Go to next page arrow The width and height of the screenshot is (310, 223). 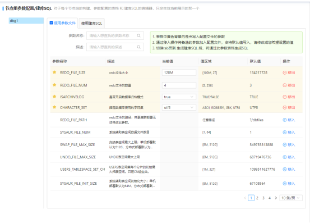pos(276,198)
